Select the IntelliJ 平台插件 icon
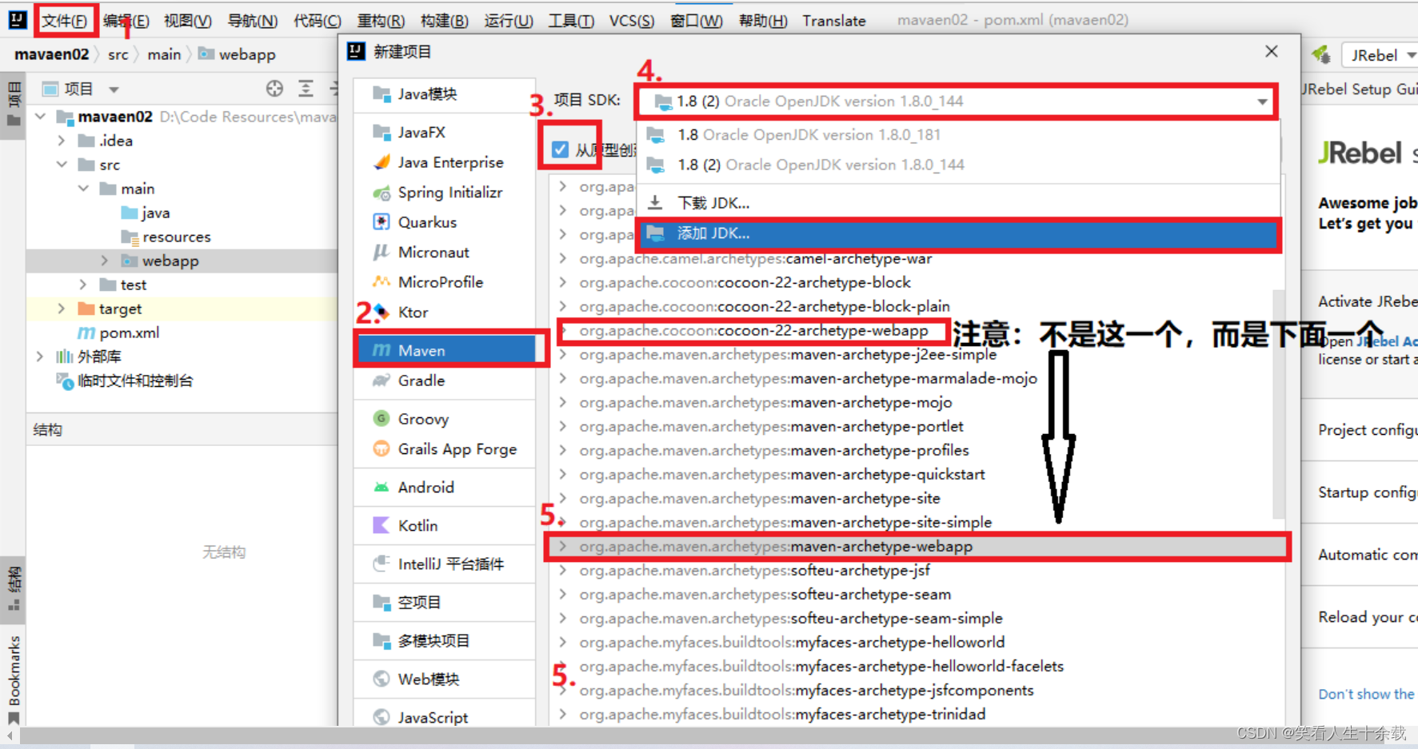The image size is (1418, 749). click(x=381, y=564)
